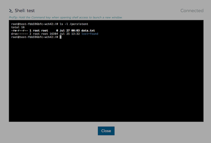The image size is (211, 143).
Task: Click "root root" owner in data.txt row
Action: pyautogui.click(x=39, y=30)
